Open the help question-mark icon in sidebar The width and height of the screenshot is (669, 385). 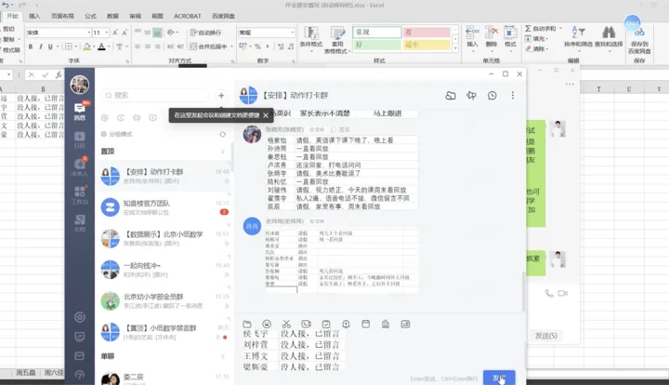click(79, 375)
